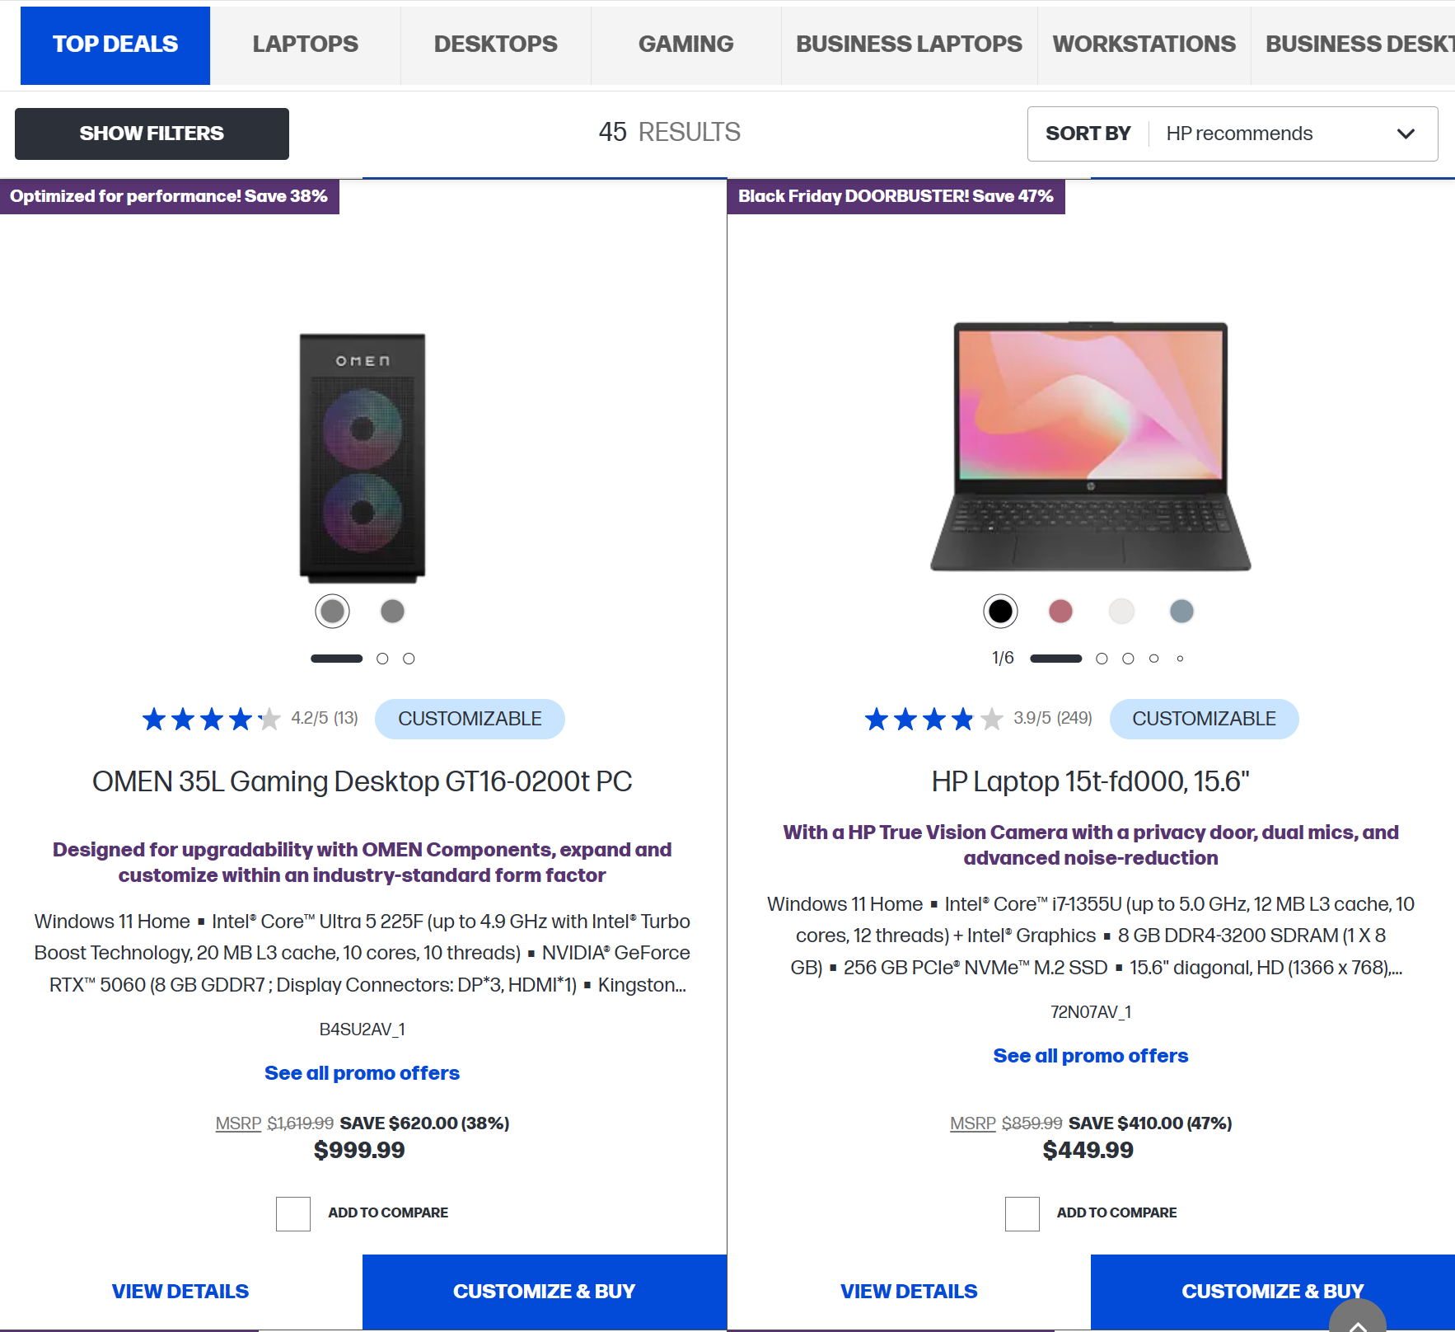Expand MSRP info for OMEN desktop
1455x1332 pixels.
coord(238,1123)
